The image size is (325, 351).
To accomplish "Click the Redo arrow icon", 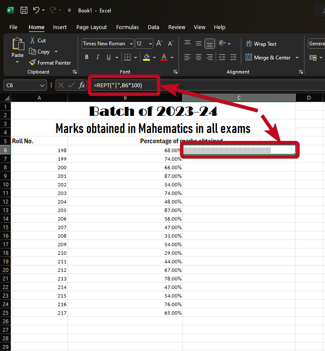I will pyautogui.click(x=53, y=10).
